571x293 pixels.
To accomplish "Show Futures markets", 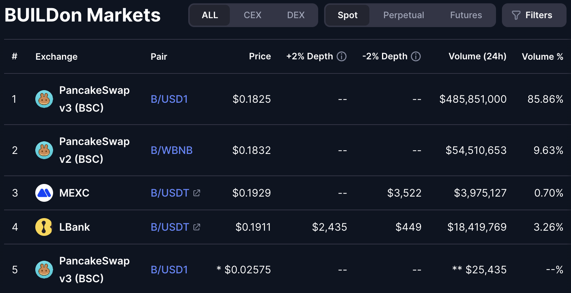I will coord(466,15).
